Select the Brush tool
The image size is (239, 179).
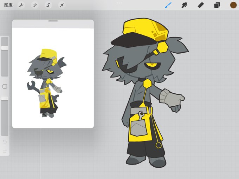point(168,5)
